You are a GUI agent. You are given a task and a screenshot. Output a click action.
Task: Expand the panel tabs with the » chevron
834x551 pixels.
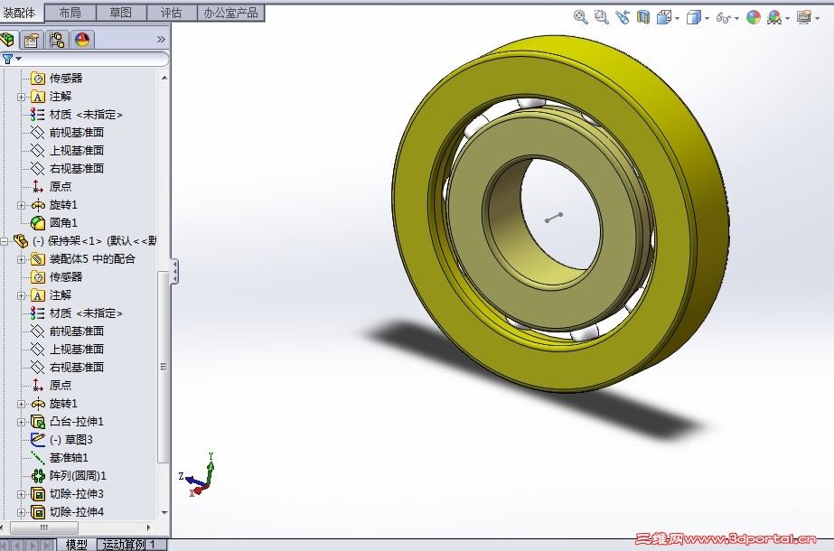pos(161,40)
